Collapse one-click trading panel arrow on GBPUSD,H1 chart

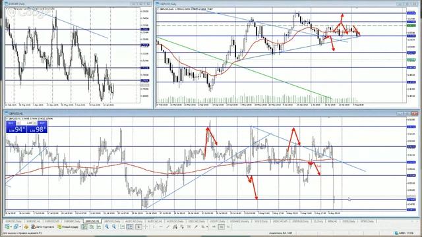click(7, 118)
